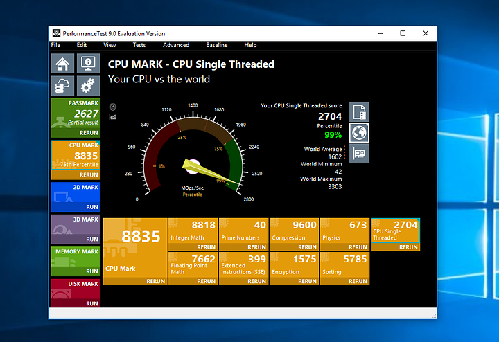Select the small gauge view icon
Image resolution: width=499 pixels, height=342 pixels.
click(113, 107)
